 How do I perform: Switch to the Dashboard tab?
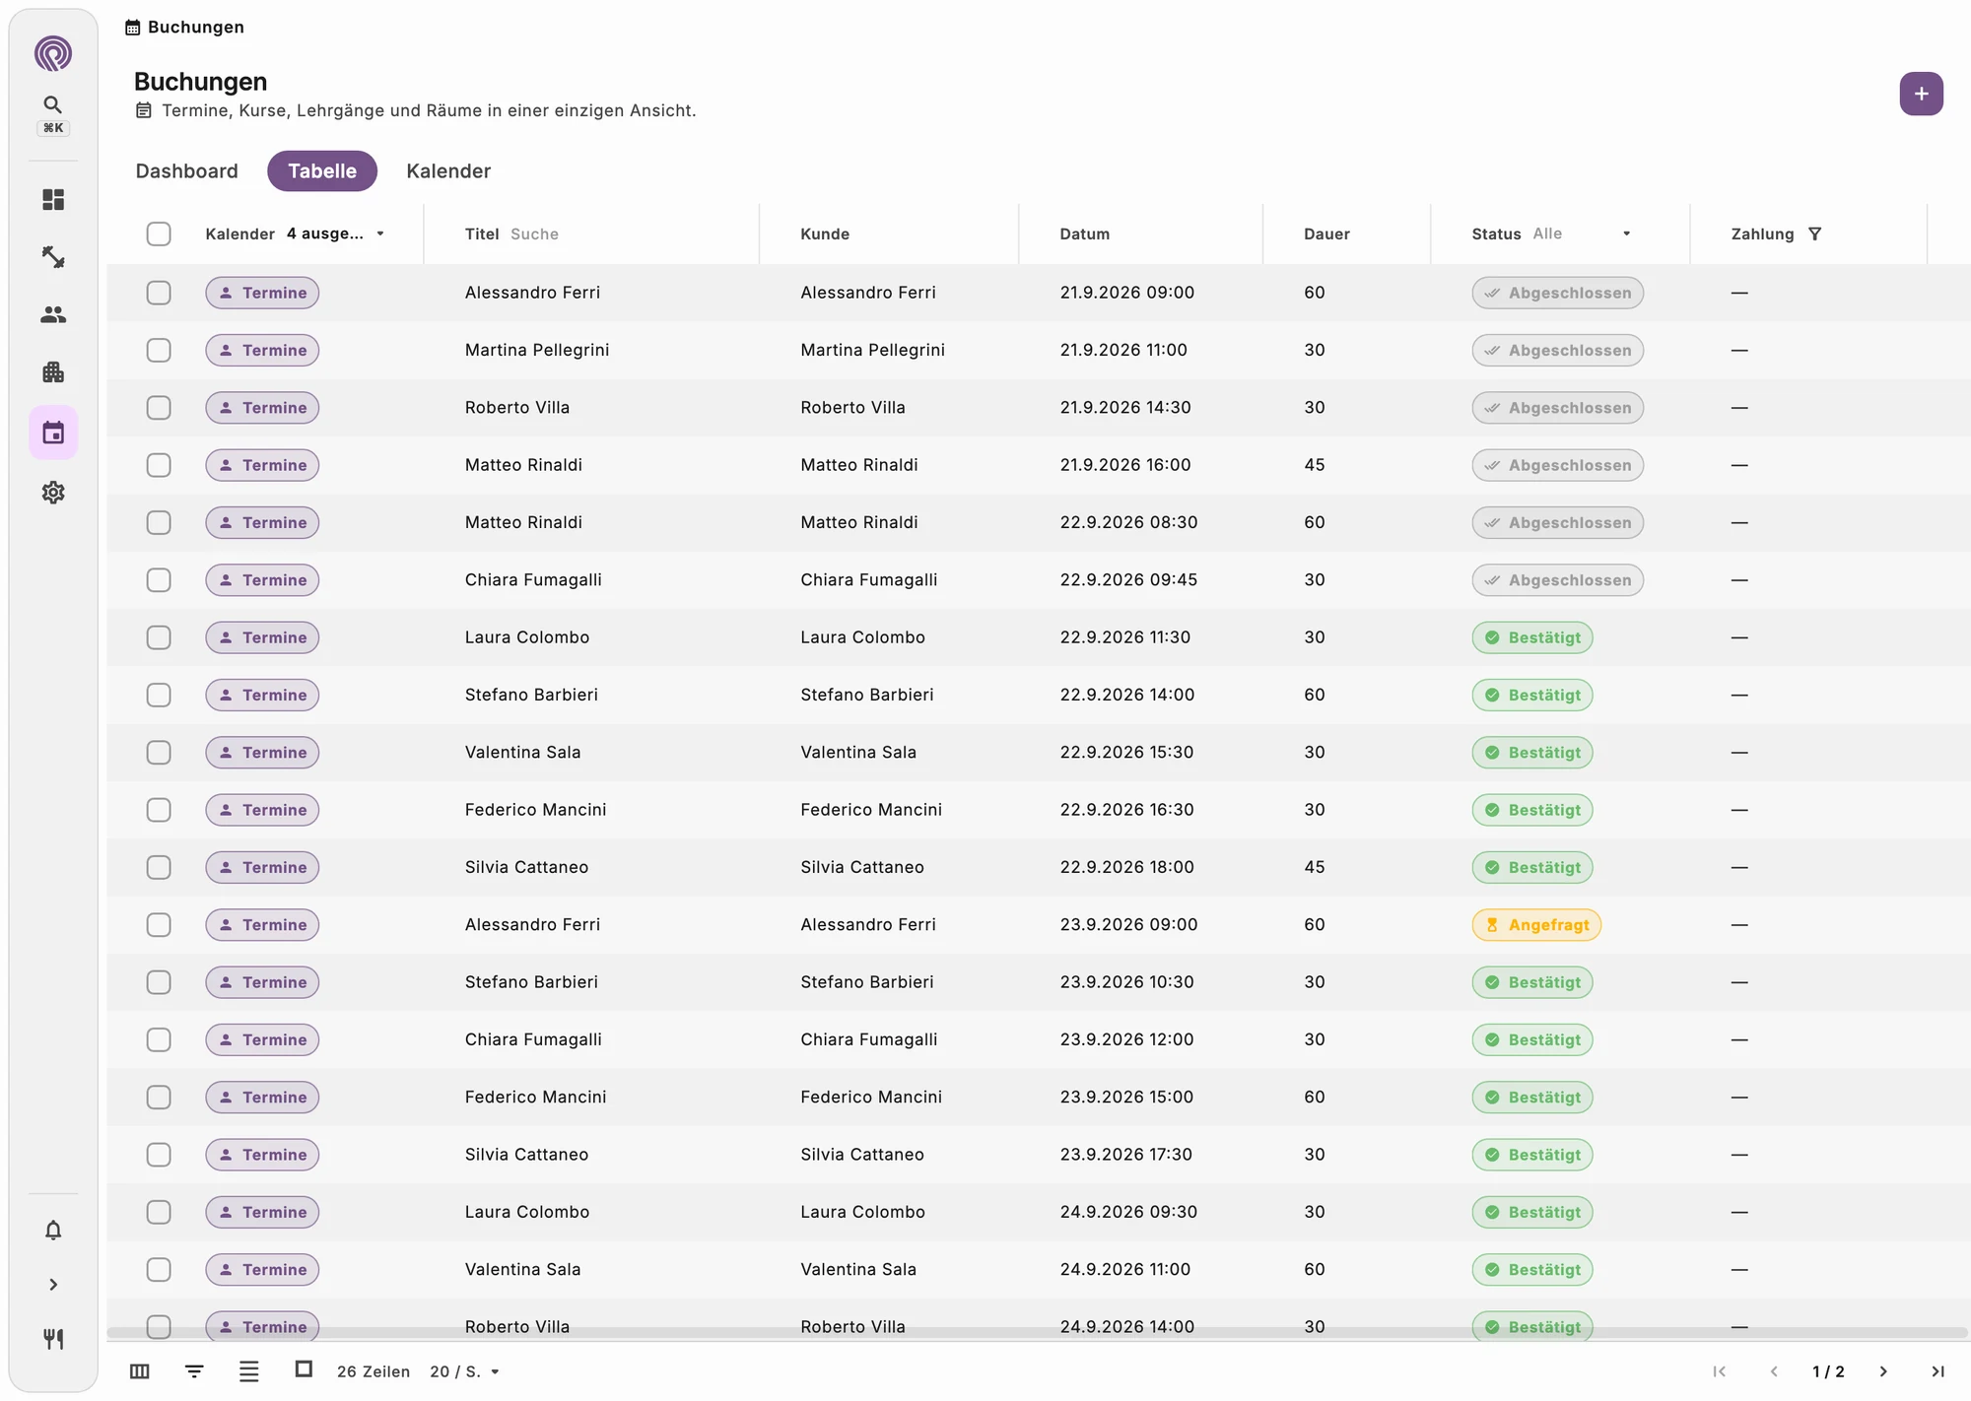point(187,171)
